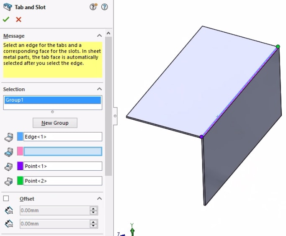The height and width of the screenshot is (236, 286).
Task: Click the Point<1> selection box
Action: (63, 166)
